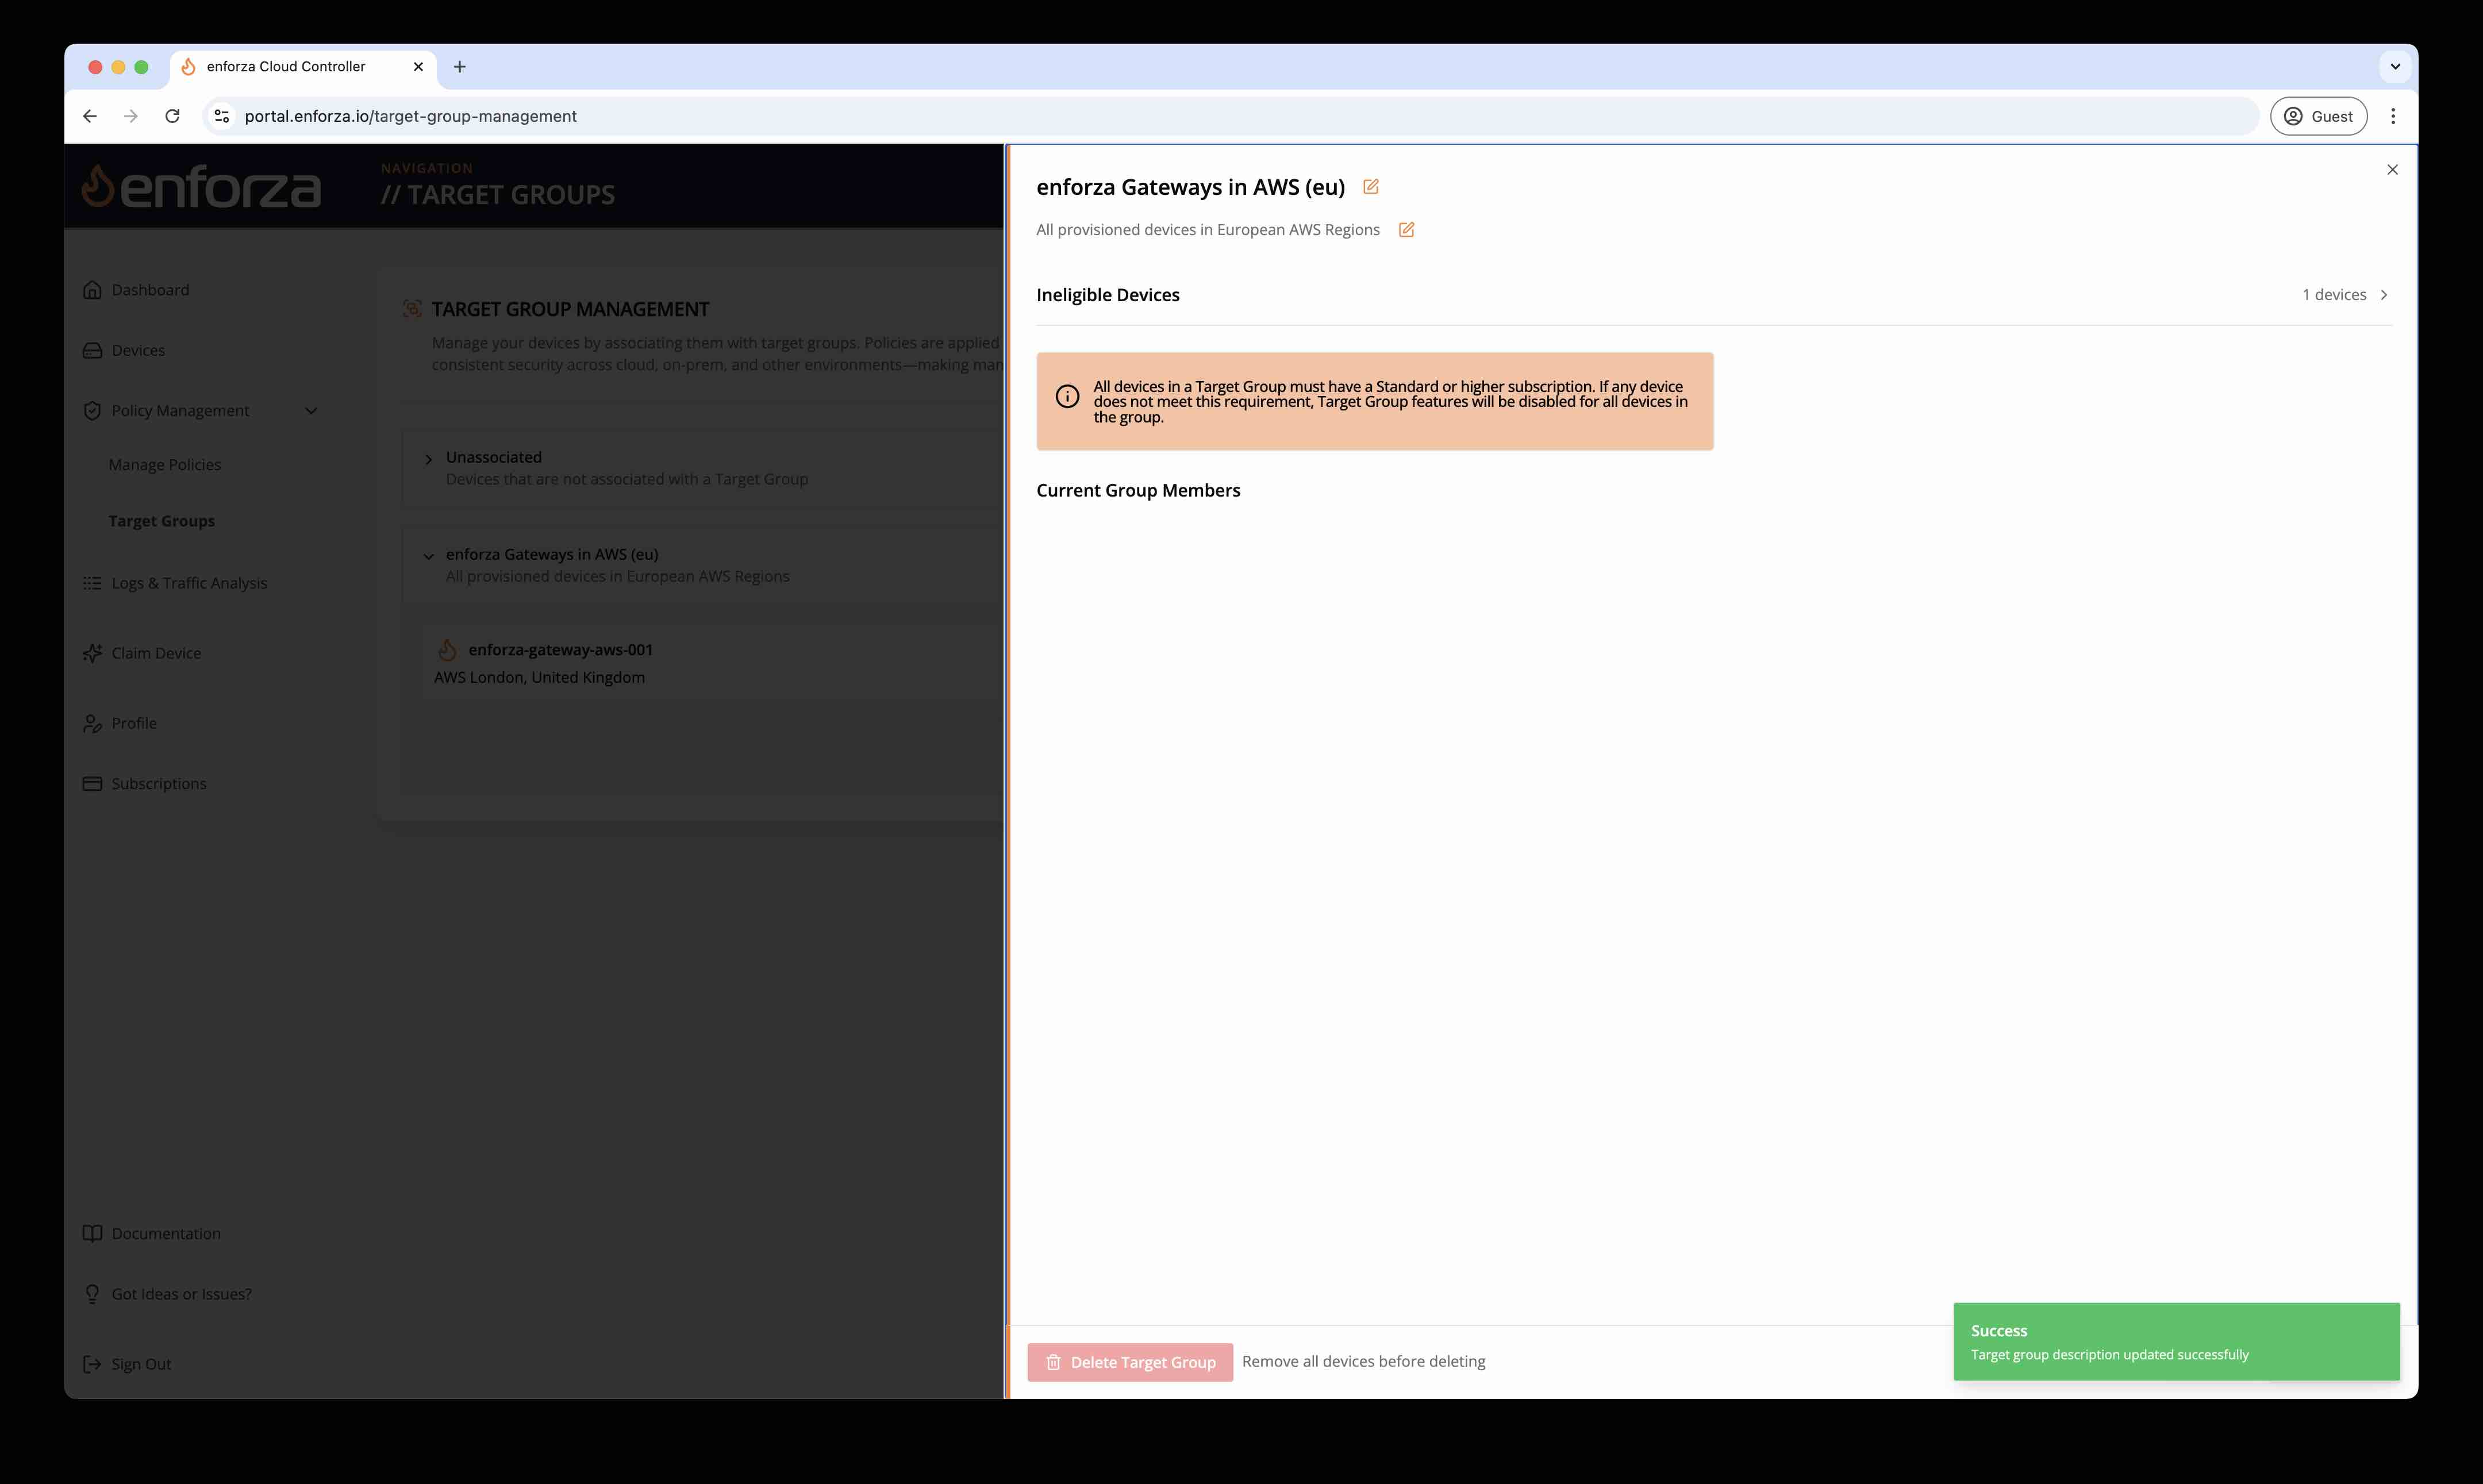2483x1484 pixels.
Task: Click trash icon on Delete Target Group
Action: 1053,1362
